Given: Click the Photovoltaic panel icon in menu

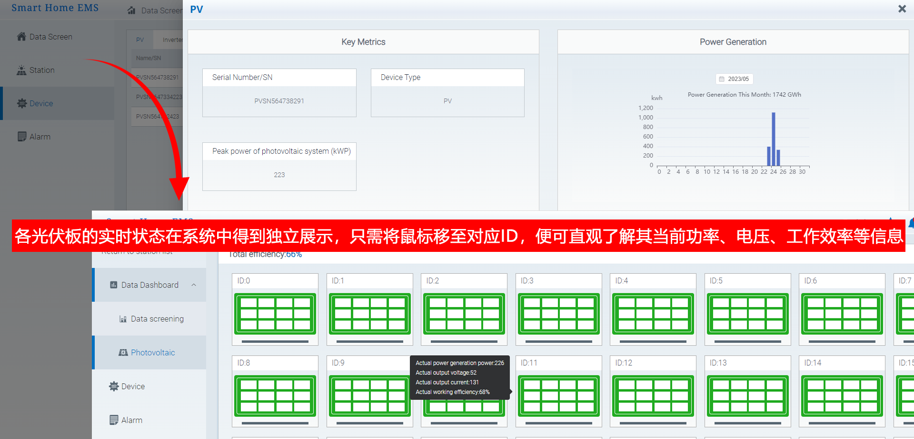Looking at the screenshot, I should pos(123,352).
